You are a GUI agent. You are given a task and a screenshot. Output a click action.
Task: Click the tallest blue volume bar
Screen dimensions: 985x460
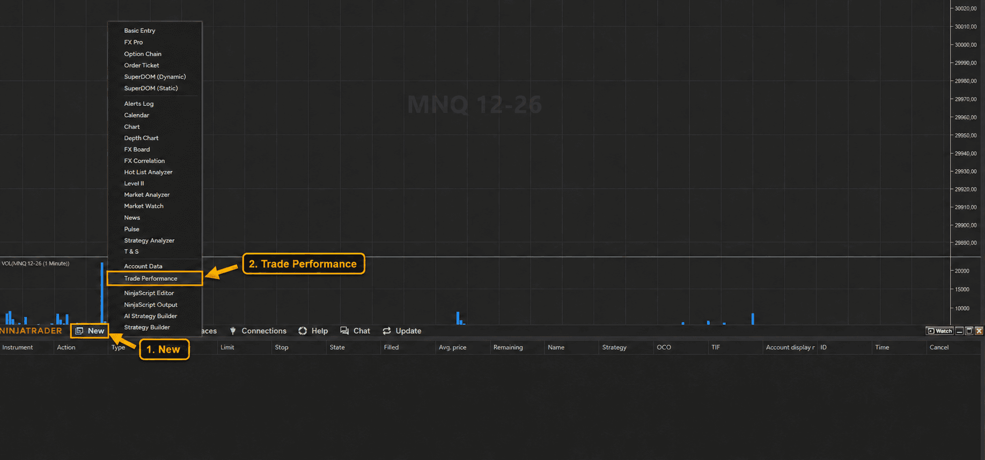[102, 293]
